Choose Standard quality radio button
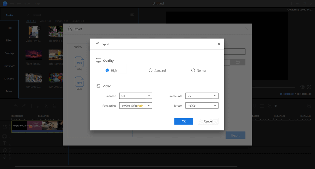315x169 pixels. [x=151, y=71]
